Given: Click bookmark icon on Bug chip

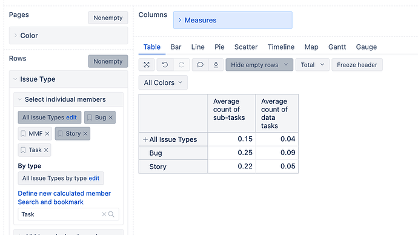Looking at the screenshot, I should 90,117.
